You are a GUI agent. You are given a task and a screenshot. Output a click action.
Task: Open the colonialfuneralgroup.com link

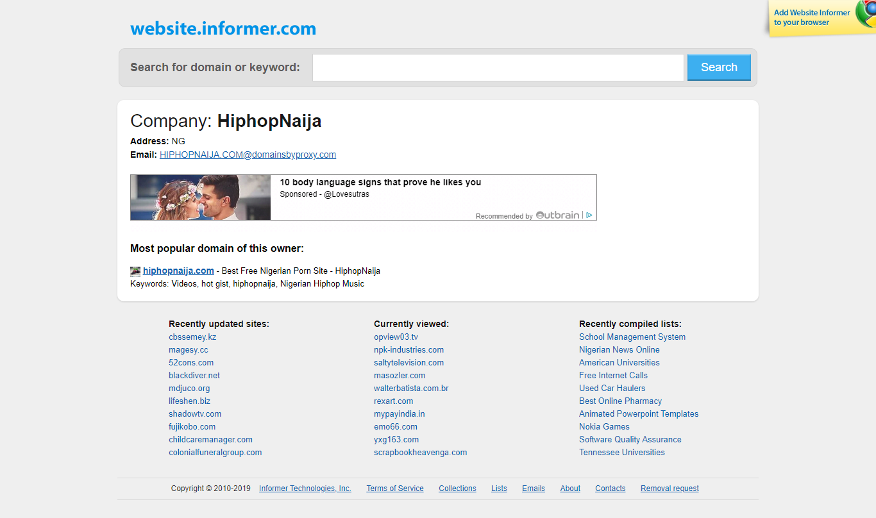pyautogui.click(x=215, y=452)
